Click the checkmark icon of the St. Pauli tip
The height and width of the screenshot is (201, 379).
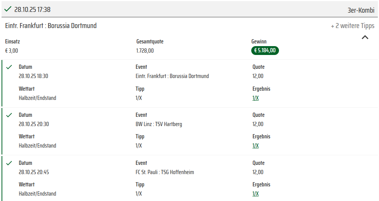(x=10, y=163)
